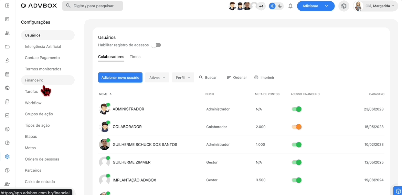This screenshot has height=195, width=402.
Task: Open the kanban board icon in sidebar
Action: coord(7,19)
